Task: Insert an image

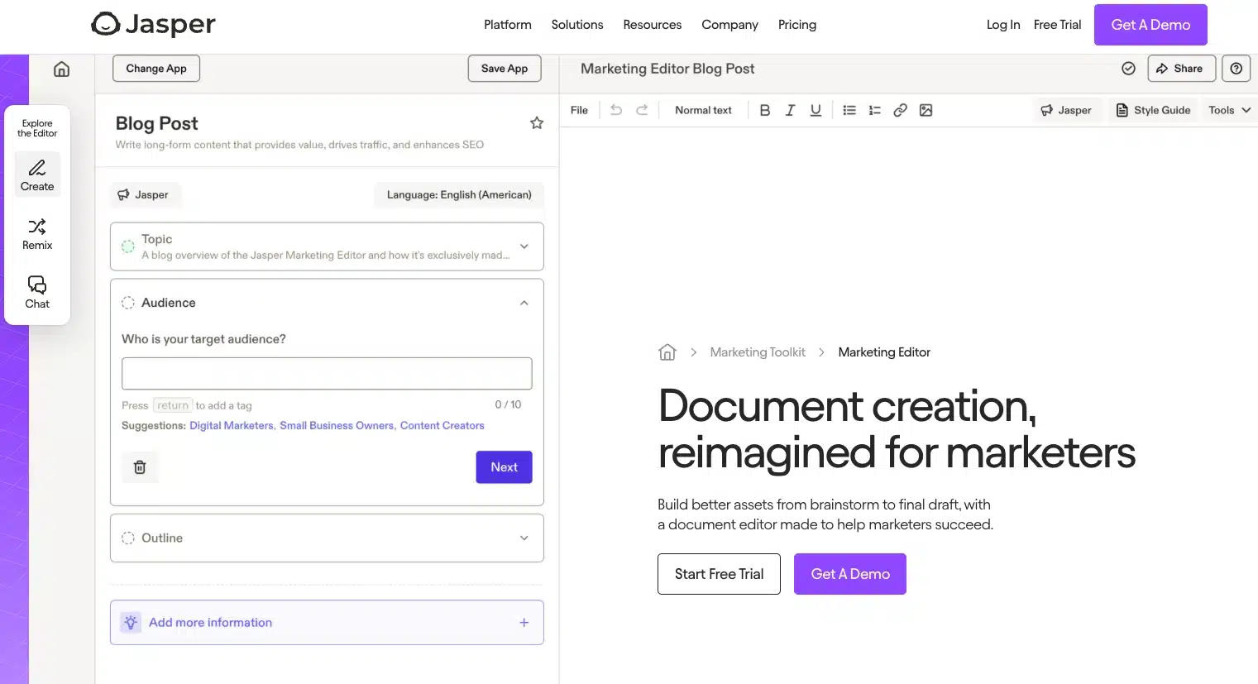Action: point(926,110)
